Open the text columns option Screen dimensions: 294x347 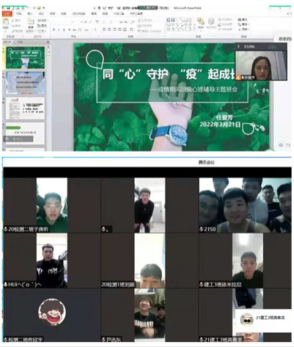132,30
